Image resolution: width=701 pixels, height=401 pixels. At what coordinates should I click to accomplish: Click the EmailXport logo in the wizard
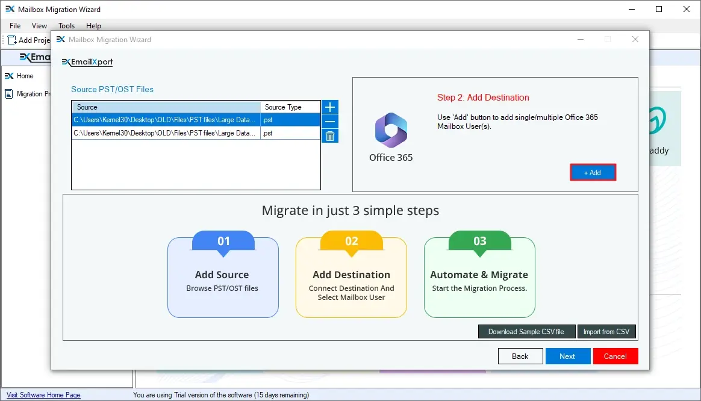click(x=88, y=62)
